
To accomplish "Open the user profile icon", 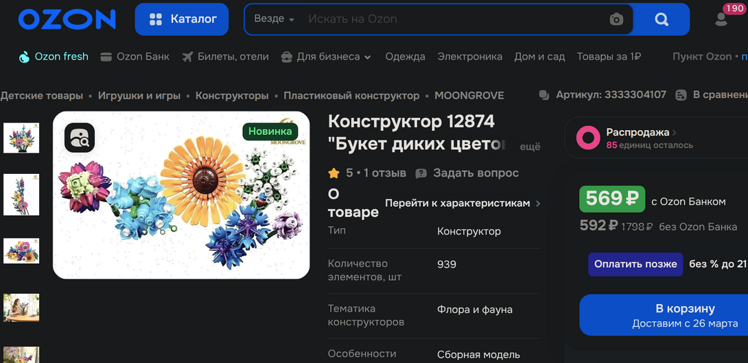I will [721, 19].
